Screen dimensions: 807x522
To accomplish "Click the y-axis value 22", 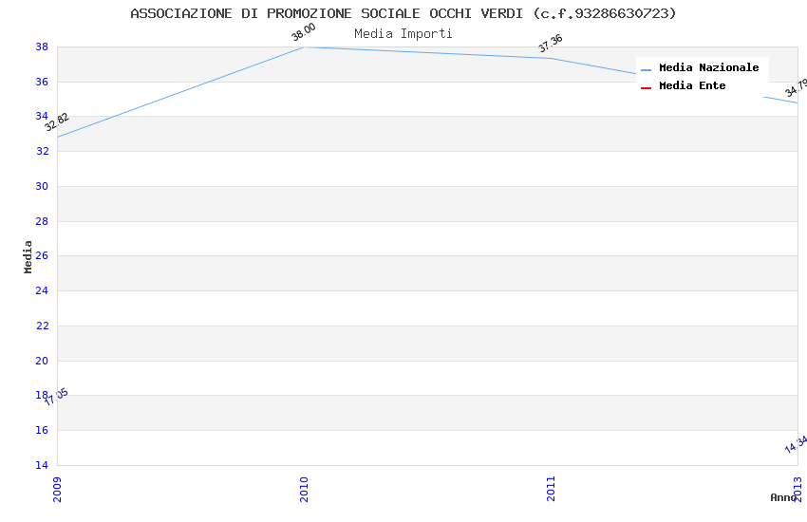I will tap(42, 326).
